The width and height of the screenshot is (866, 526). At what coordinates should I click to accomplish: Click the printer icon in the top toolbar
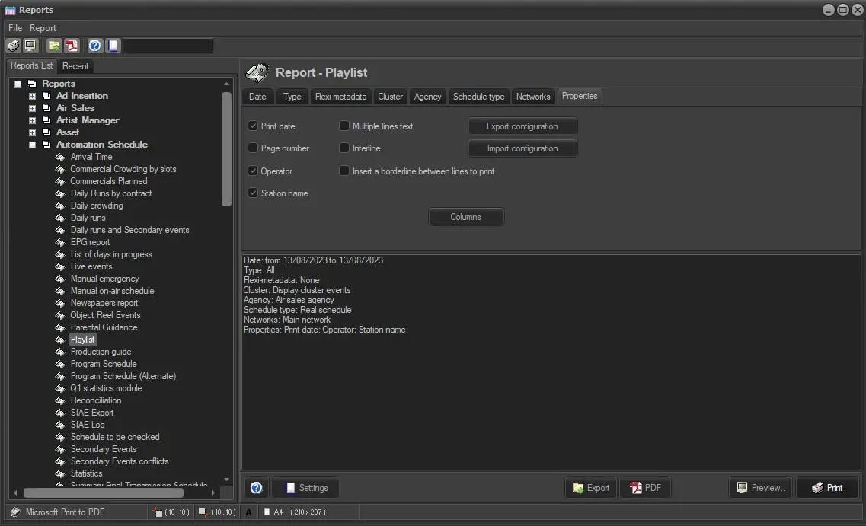pyautogui.click(x=13, y=46)
